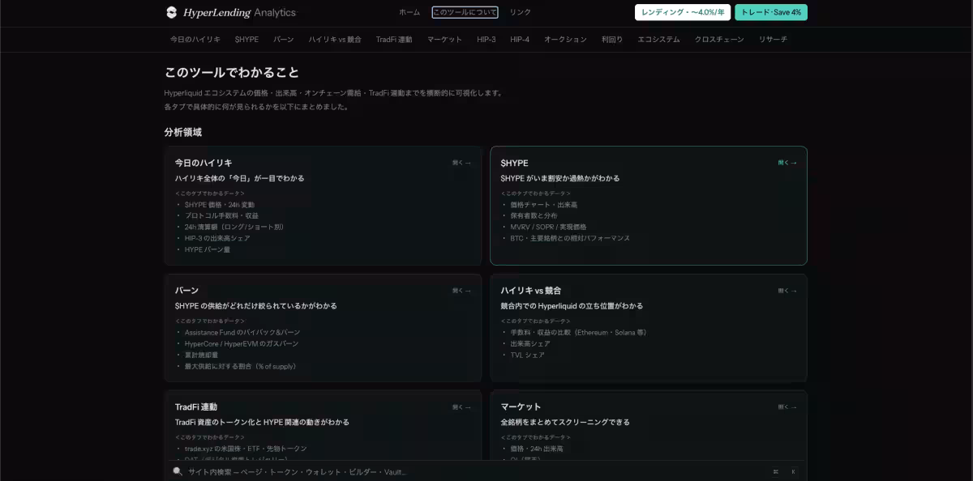Click 開く → on バーン card

coord(461,291)
